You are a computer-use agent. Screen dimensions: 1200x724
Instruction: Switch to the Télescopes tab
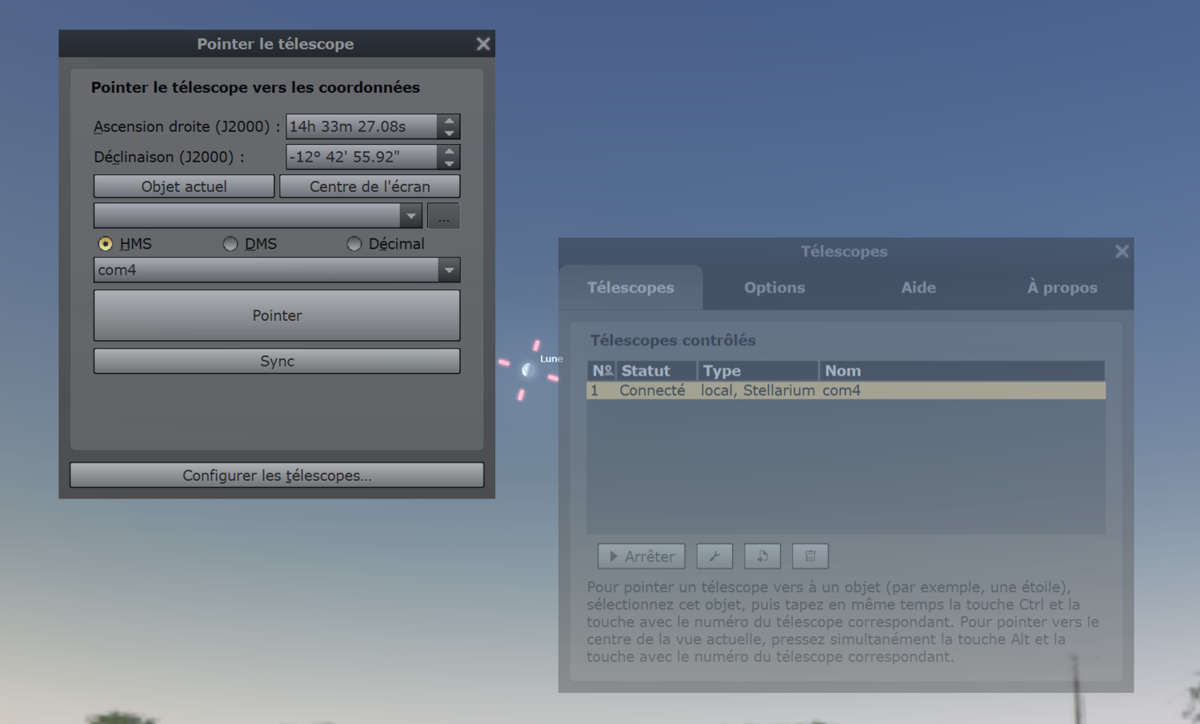[630, 287]
